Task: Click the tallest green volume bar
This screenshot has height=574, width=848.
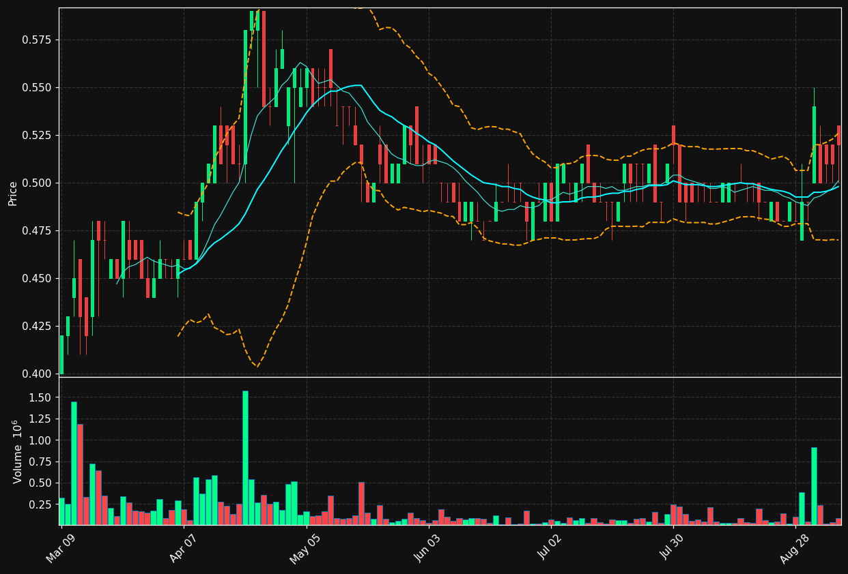Action: (x=245, y=457)
